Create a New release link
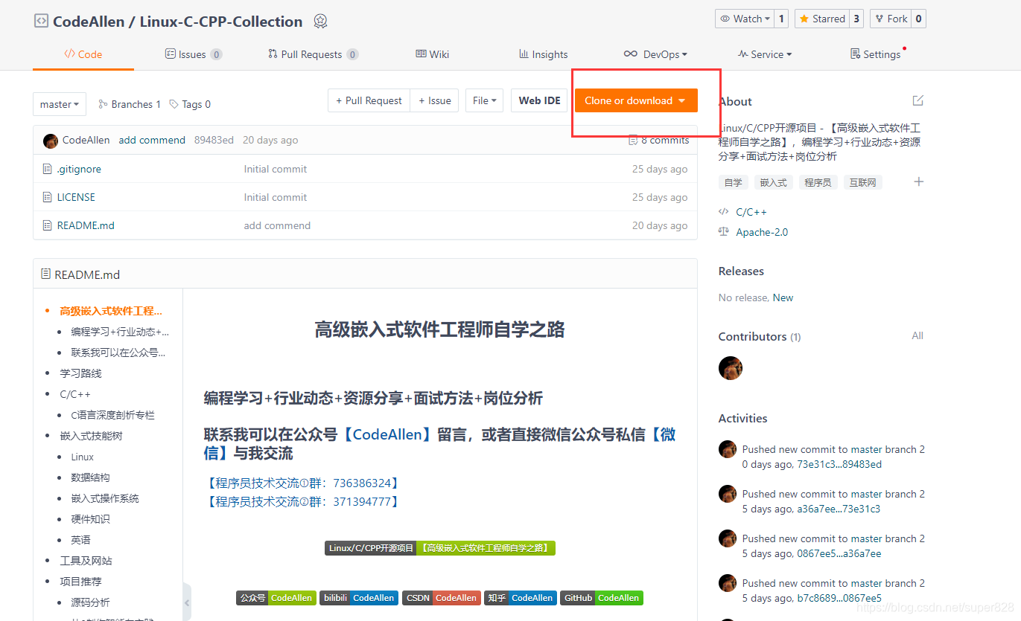The image size is (1021, 621). [x=783, y=297]
